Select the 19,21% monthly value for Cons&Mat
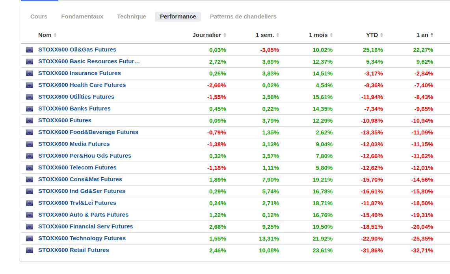Screen dimensions: 450x274 pyautogui.click(x=322, y=180)
